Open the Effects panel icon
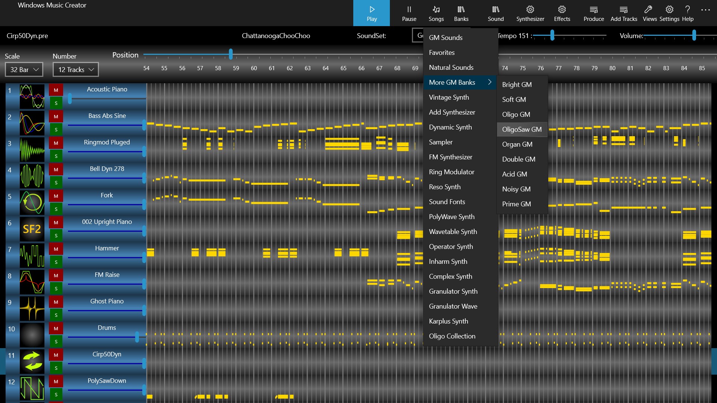The width and height of the screenshot is (717, 403). click(x=562, y=10)
